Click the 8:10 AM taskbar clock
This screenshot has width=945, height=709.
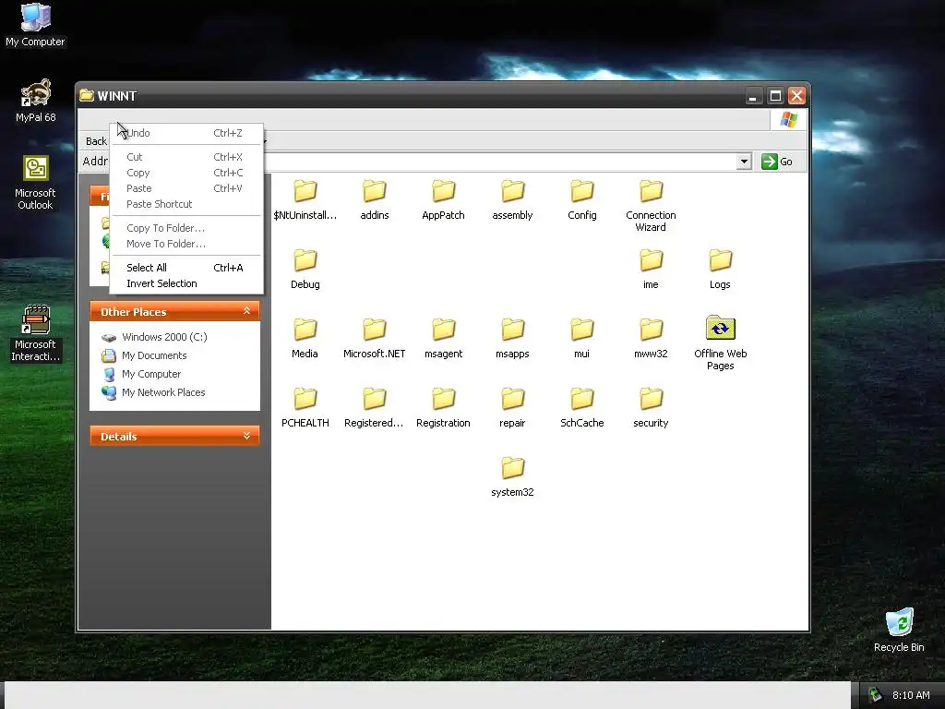pyautogui.click(x=911, y=695)
